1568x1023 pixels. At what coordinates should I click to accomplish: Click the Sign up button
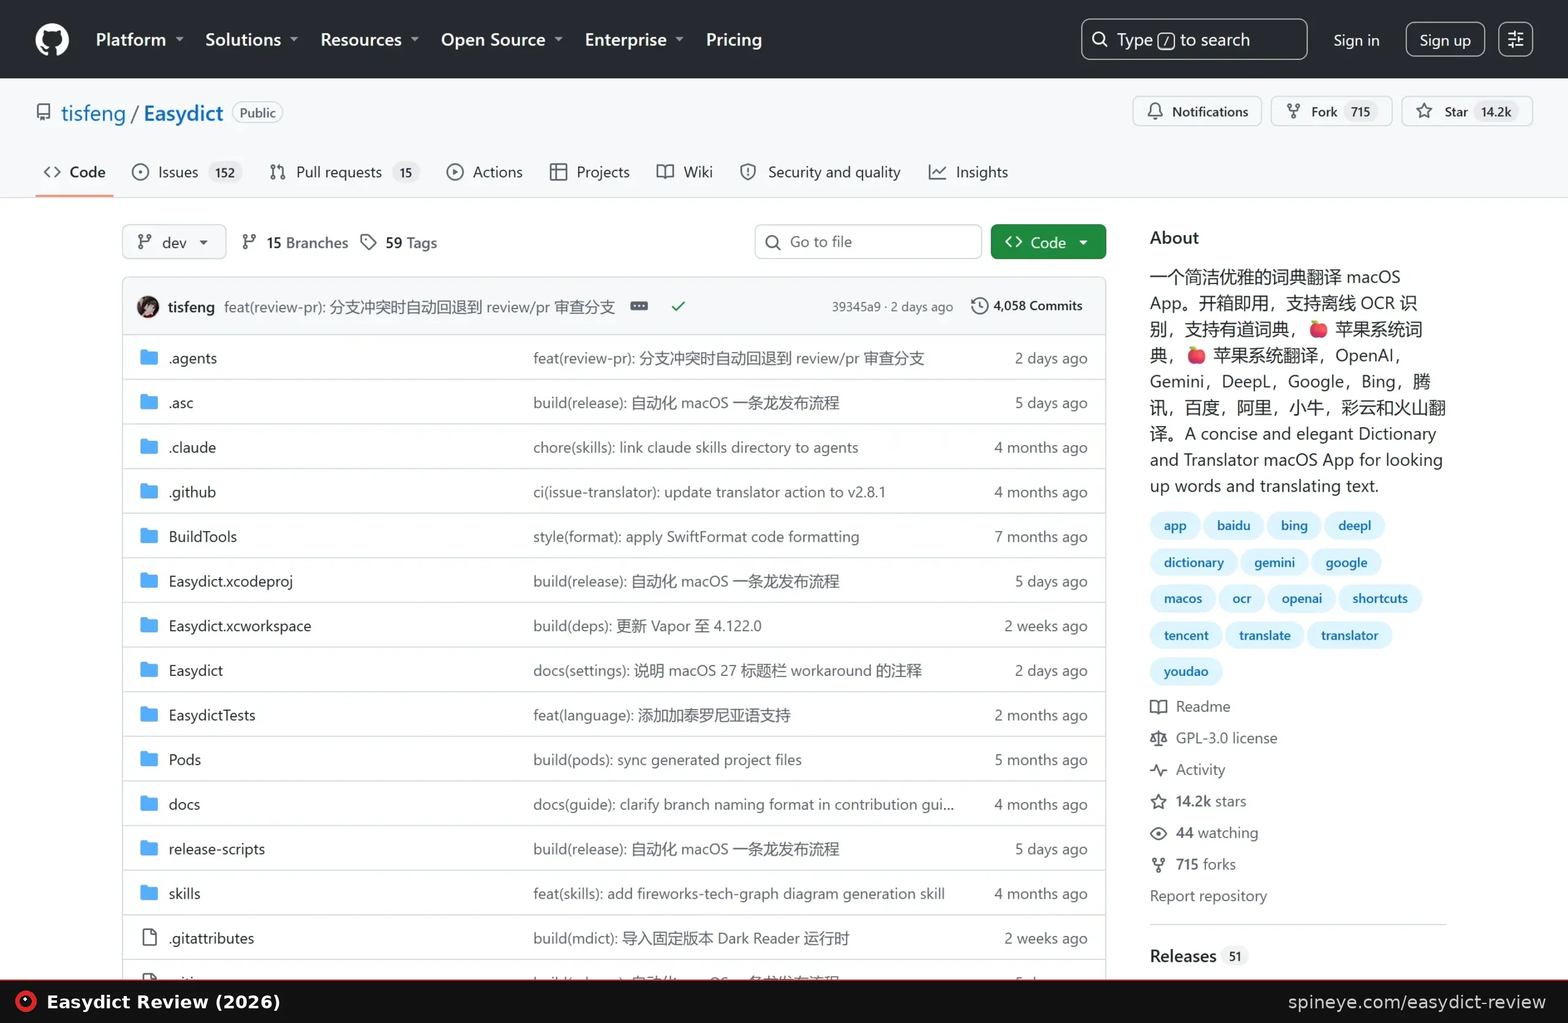(1444, 40)
